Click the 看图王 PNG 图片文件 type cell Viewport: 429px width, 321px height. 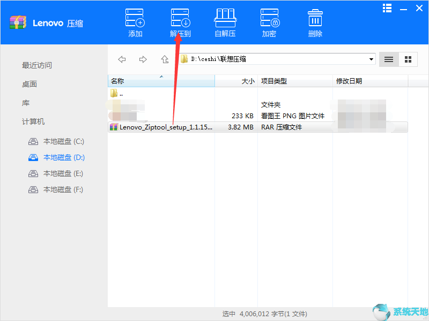[x=293, y=116]
